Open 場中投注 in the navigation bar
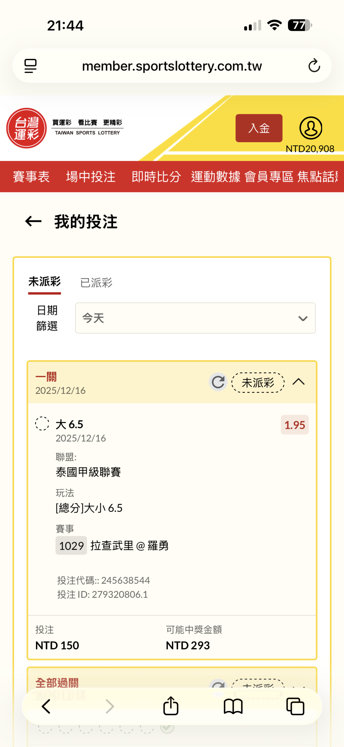 coord(91,177)
